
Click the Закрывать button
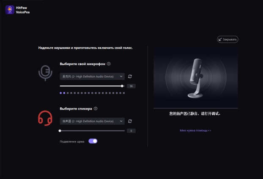[x=227, y=40]
